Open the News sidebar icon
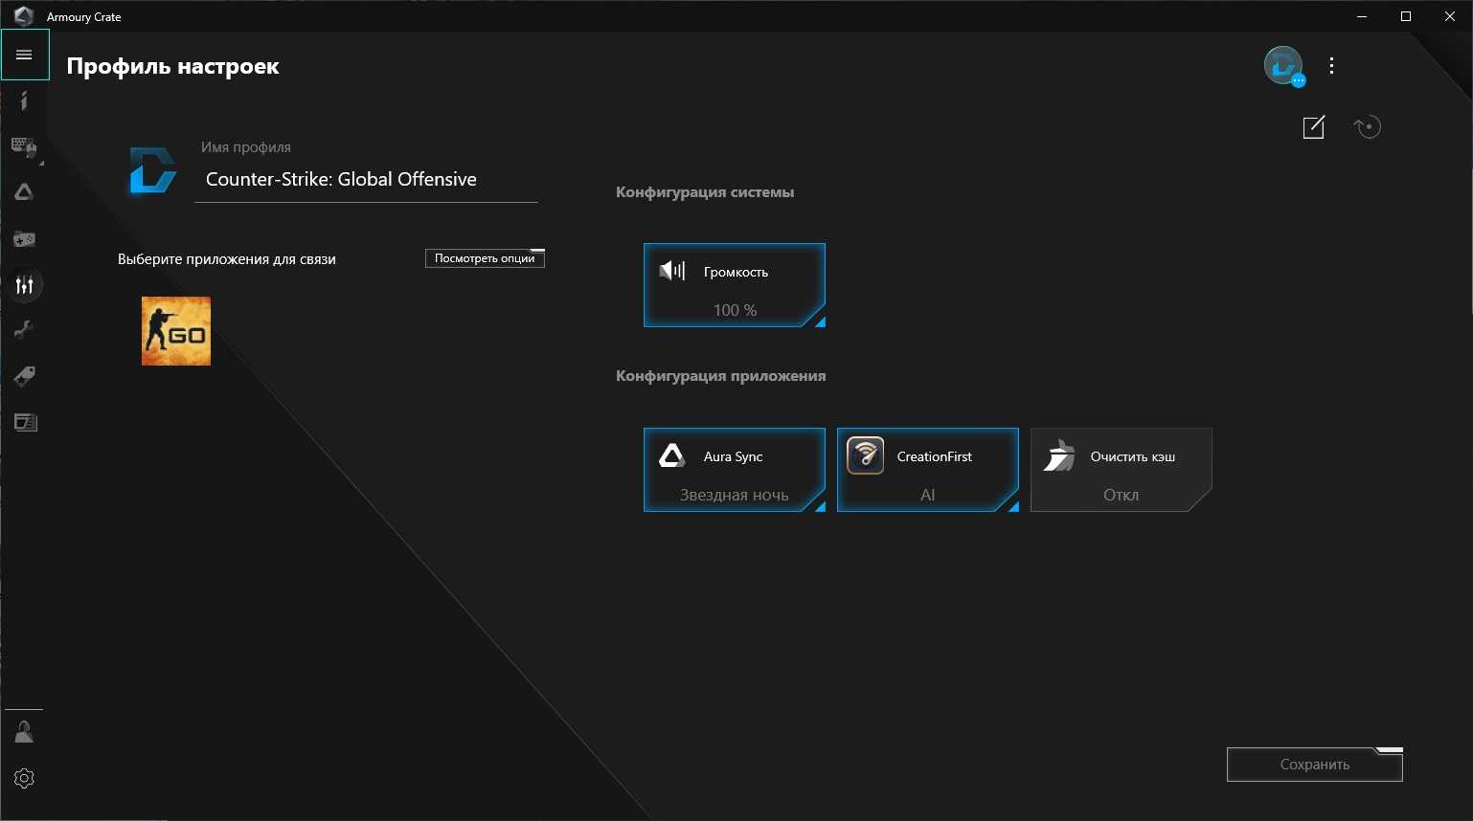The height and width of the screenshot is (821, 1473). pyautogui.click(x=24, y=422)
